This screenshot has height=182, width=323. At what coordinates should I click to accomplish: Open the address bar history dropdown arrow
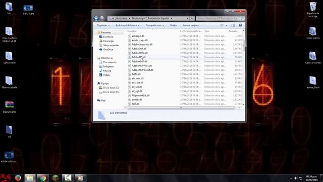[x=187, y=18]
